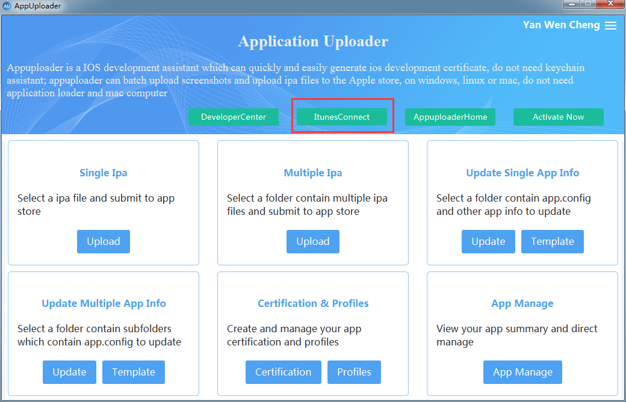Select the Multiple Ipa heading
Viewport: 626px width, 402px height.
(313, 173)
